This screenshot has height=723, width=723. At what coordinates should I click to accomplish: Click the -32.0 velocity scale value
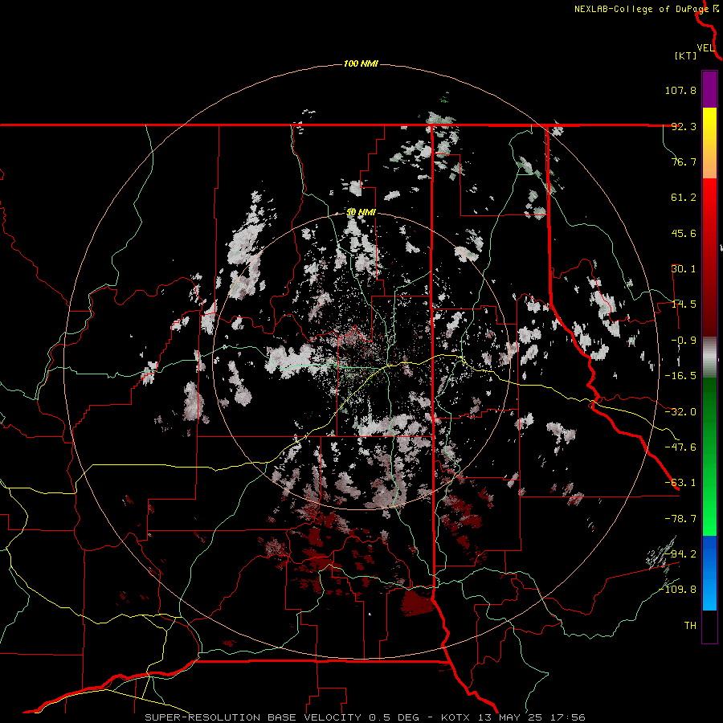pyautogui.click(x=680, y=412)
